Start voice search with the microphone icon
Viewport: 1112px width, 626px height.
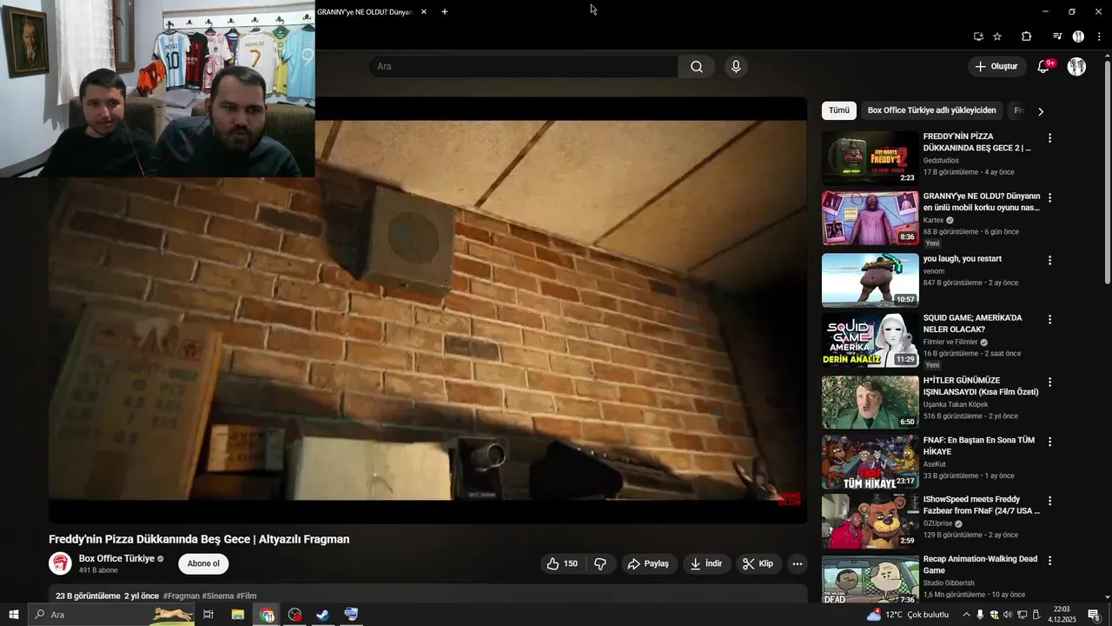(x=736, y=67)
